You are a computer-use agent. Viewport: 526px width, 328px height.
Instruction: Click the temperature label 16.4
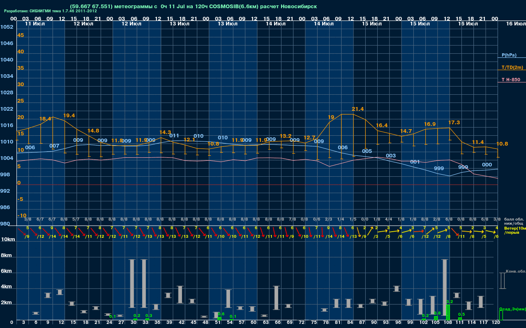click(x=382, y=125)
